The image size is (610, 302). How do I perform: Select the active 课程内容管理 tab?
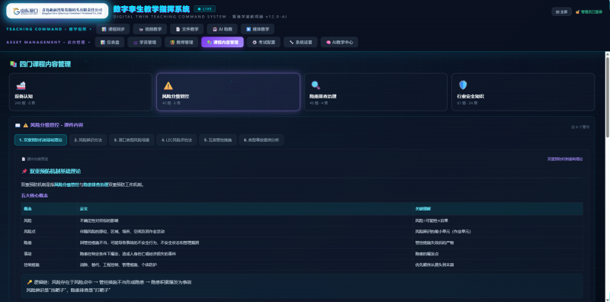tap(223, 43)
